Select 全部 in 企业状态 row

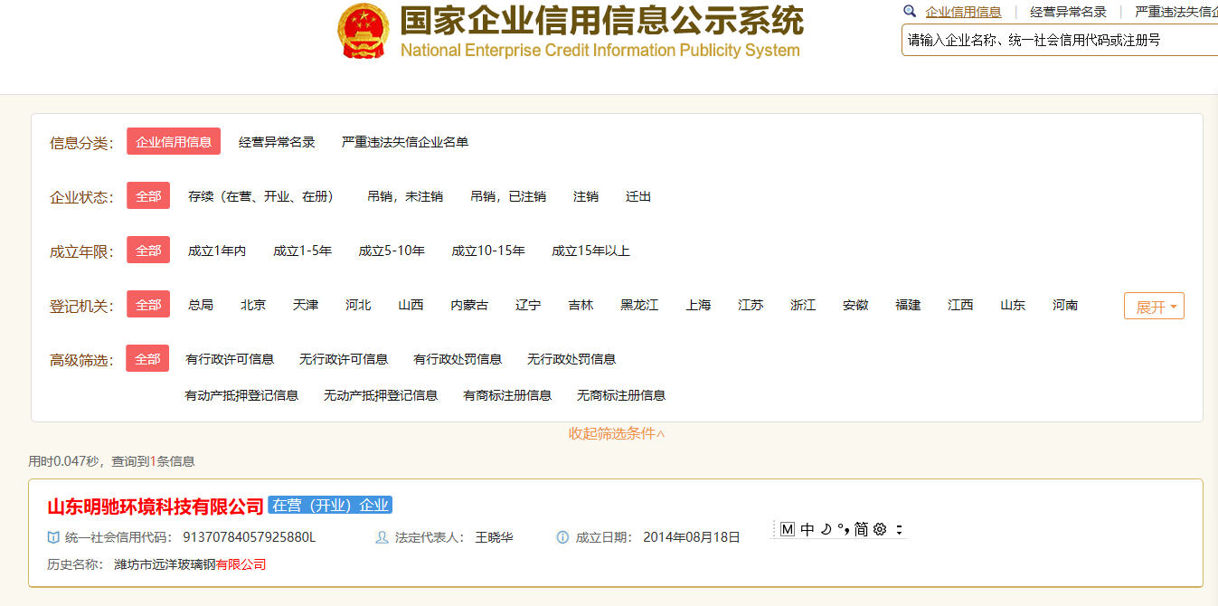148,196
